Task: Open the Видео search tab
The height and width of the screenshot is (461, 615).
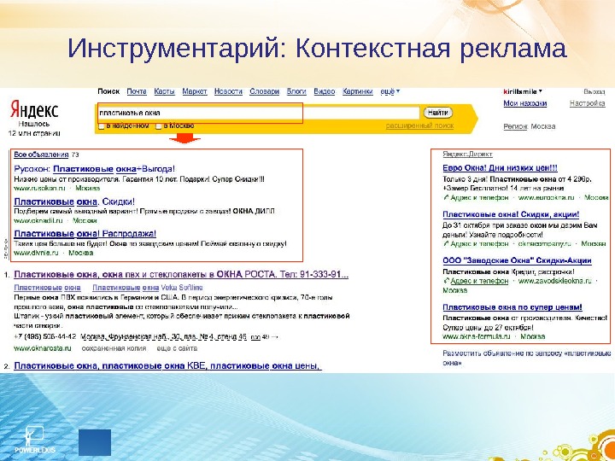Action: [325, 91]
